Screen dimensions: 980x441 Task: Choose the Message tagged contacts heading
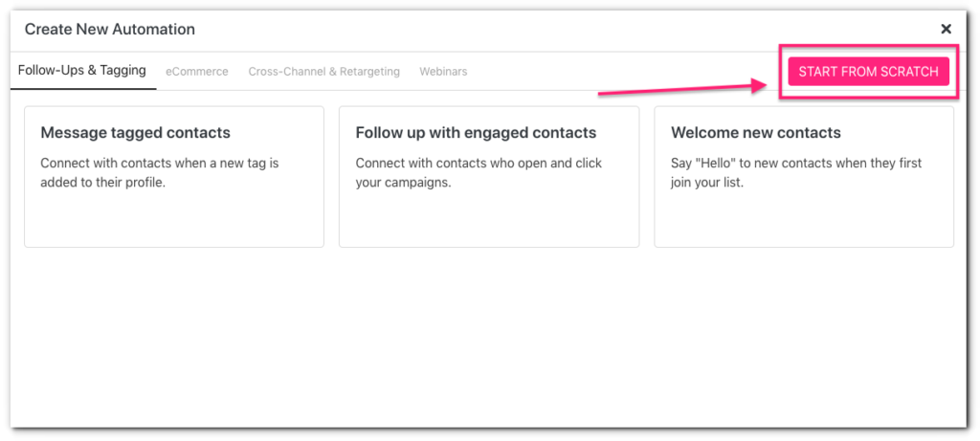[x=136, y=132]
